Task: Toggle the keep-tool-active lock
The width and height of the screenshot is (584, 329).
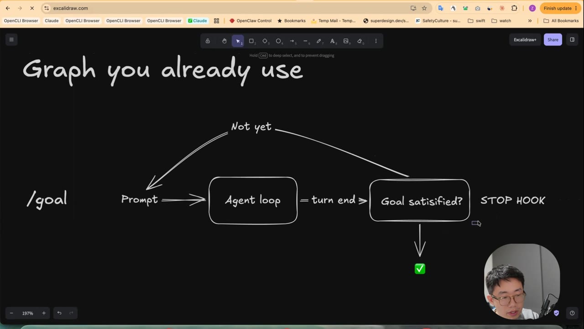Action: tap(208, 41)
